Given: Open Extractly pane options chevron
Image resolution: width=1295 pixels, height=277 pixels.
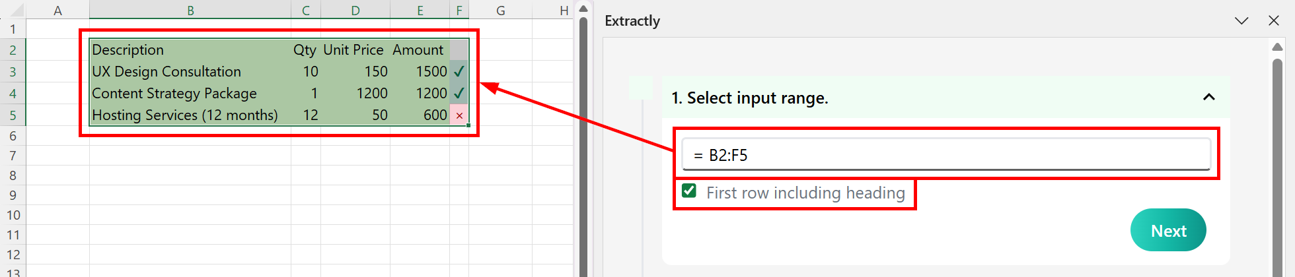Looking at the screenshot, I should click(1241, 20).
